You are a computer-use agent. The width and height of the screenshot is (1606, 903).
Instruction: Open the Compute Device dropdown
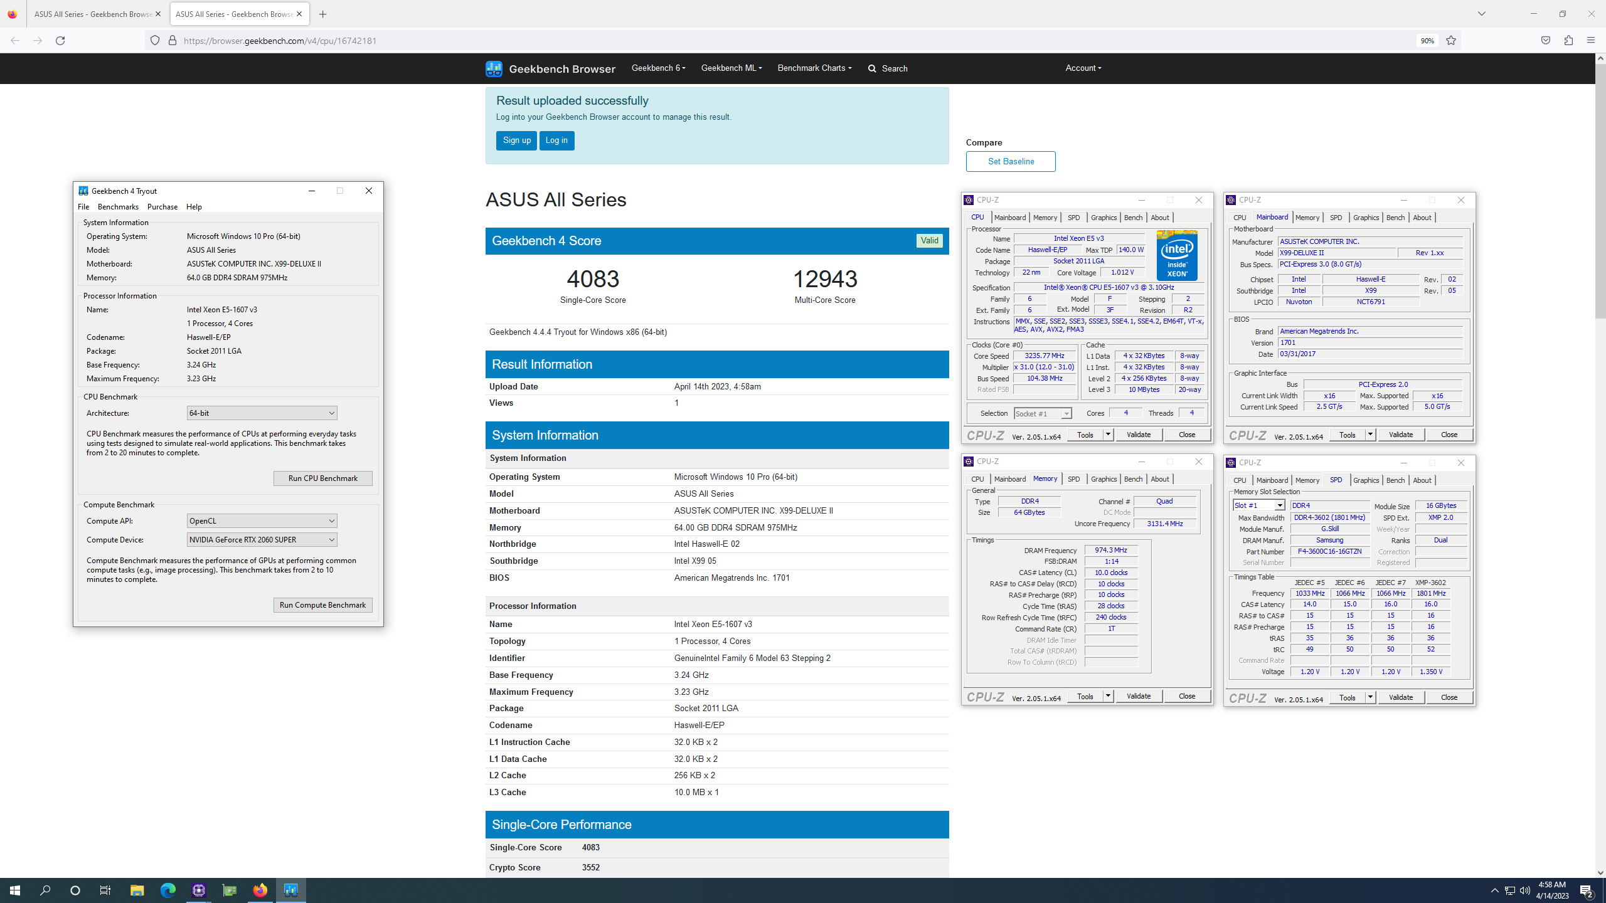click(x=262, y=539)
